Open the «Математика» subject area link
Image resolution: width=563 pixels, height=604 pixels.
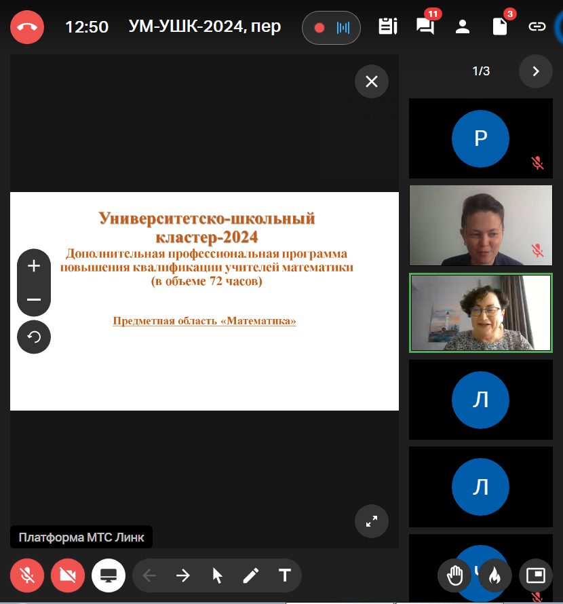(204, 321)
